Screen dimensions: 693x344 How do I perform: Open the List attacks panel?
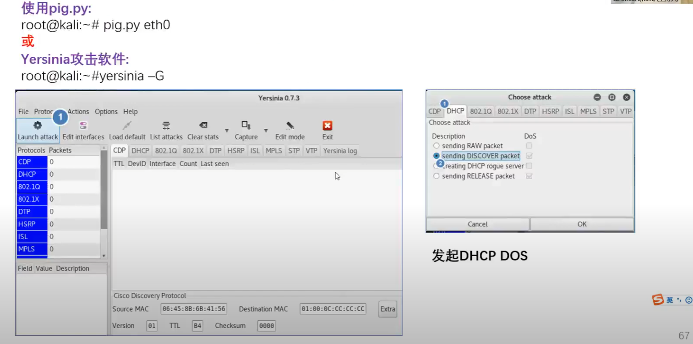coord(166,130)
